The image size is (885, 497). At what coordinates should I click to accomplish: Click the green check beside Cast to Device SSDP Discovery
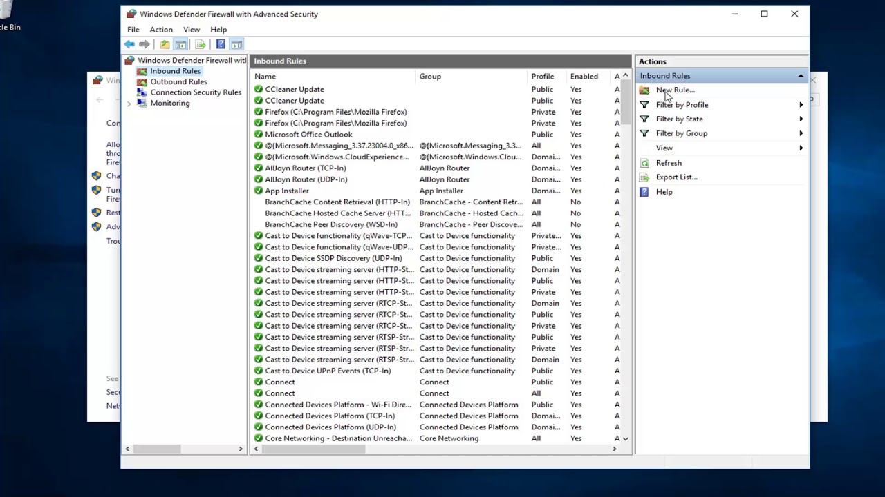tap(259, 258)
